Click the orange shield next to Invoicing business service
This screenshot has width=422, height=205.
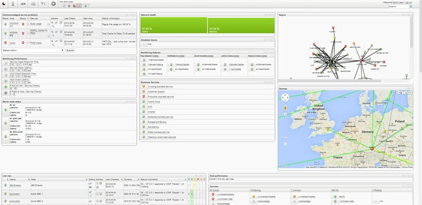click(x=143, y=86)
